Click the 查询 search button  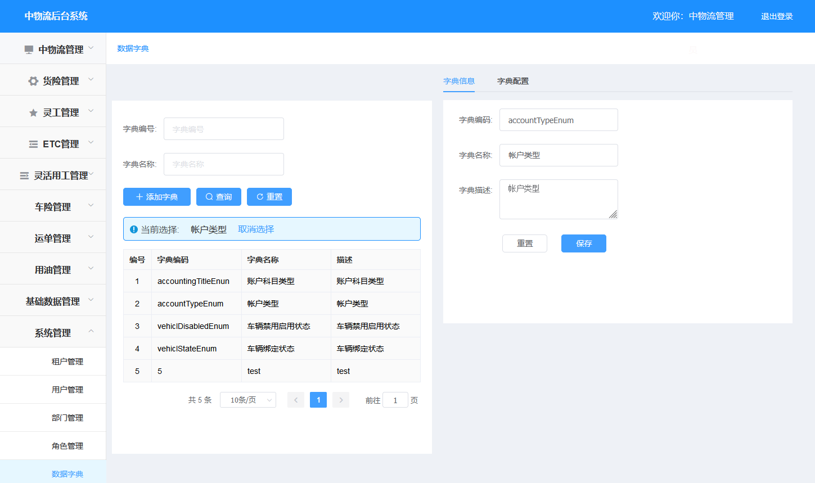pyautogui.click(x=219, y=197)
